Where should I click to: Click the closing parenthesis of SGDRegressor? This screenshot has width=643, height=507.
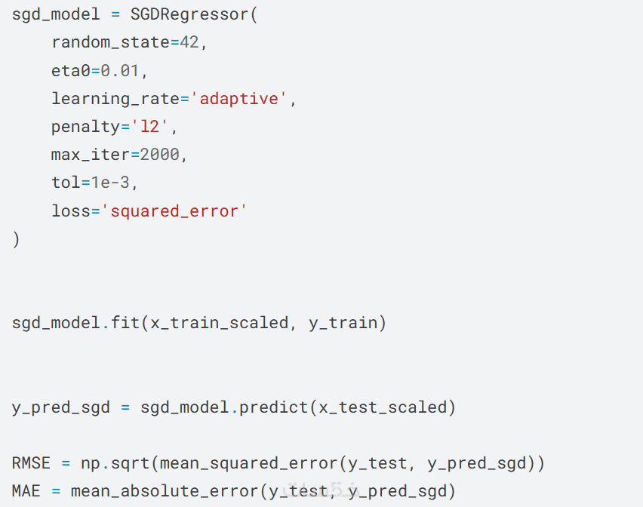pyautogui.click(x=16, y=239)
